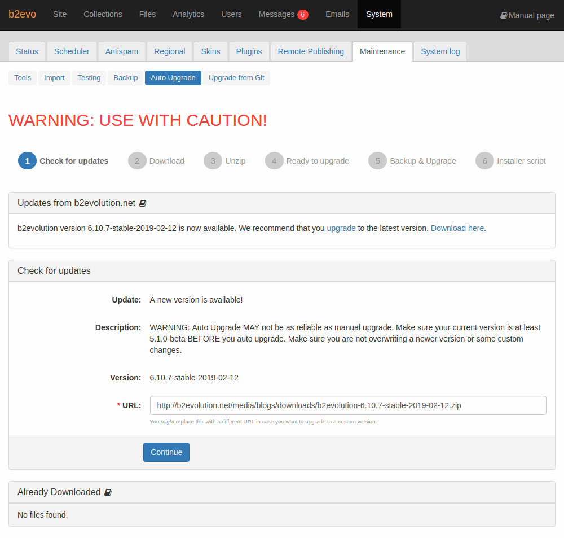Click the 'Ready to upgrade' step label
The image size is (564, 538).
318,161
